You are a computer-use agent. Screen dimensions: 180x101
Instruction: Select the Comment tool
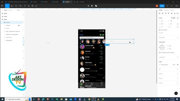tap(36, 6)
